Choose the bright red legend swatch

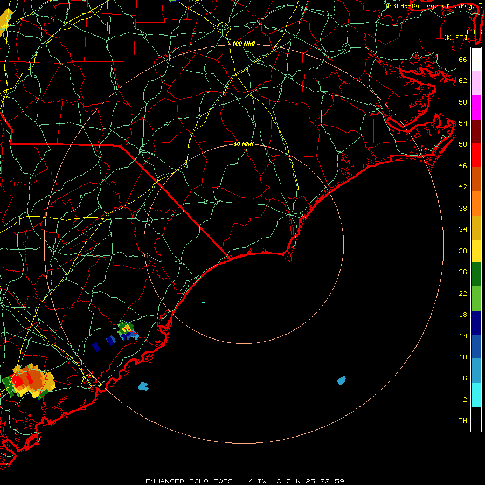click(476, 155)
